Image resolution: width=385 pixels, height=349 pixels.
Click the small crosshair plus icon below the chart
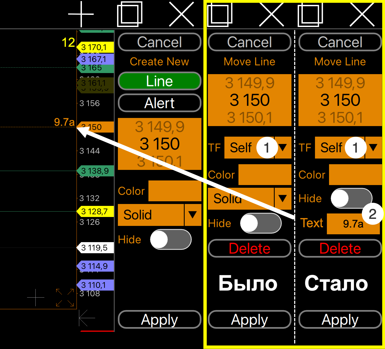pos(36,298)
